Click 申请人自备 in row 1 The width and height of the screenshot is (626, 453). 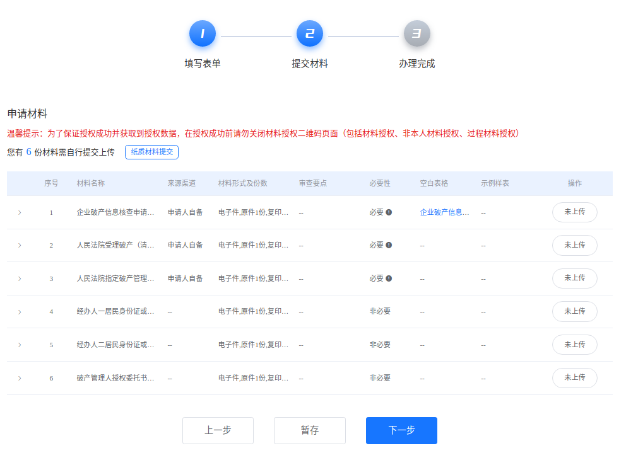pos(186,212)
